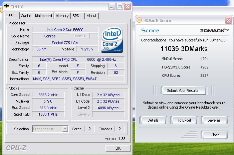Open the Memory tab
The image size is (234, 155).
pyautogui.click(x=62, y=16)
